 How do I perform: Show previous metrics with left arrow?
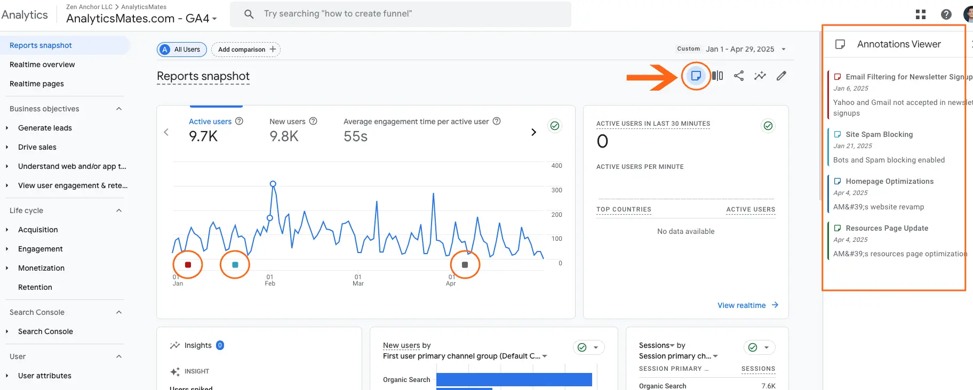(166, 132)
